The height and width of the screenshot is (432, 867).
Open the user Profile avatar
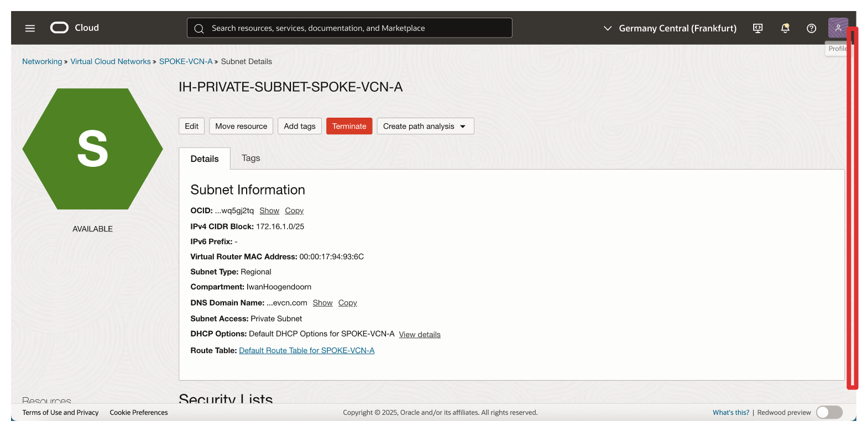point(838,28)
